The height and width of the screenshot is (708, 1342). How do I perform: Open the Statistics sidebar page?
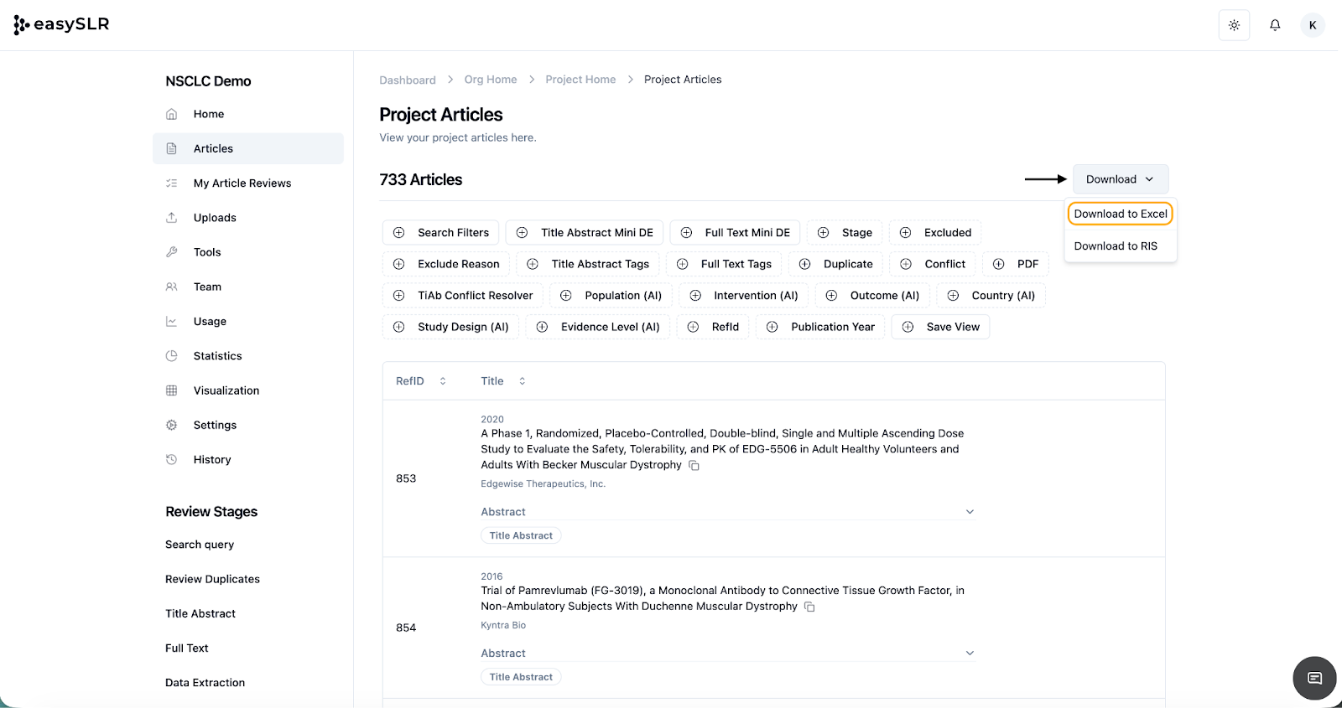click(217, 356)
